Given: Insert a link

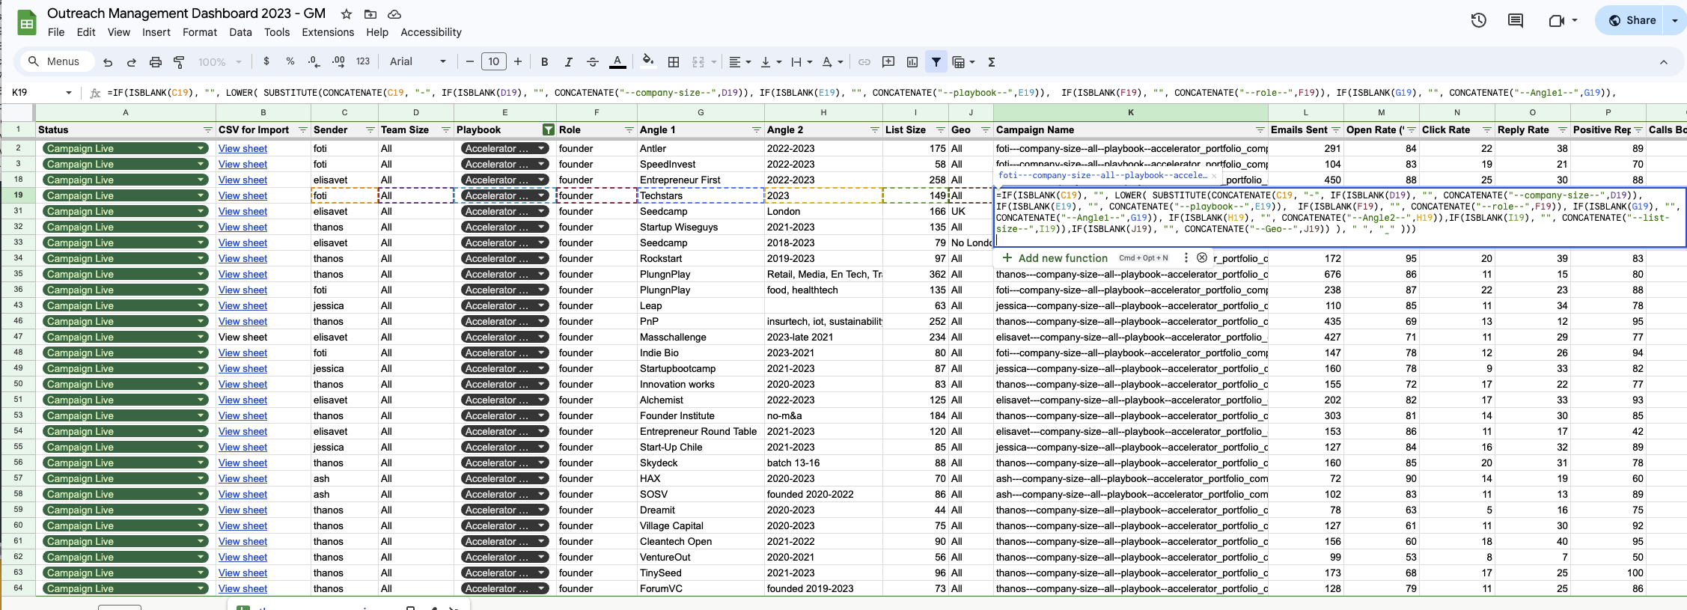Looking at the screenshot, I should (864, 62).
